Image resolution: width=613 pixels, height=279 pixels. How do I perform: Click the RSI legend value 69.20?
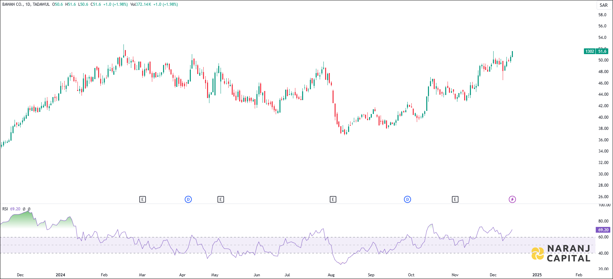click(x=15, y=209)
